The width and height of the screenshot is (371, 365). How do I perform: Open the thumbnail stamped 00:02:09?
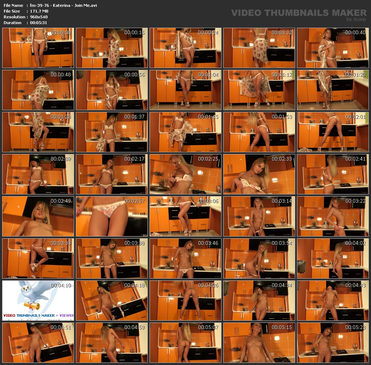pyautogui.click(x=38, y=174)
